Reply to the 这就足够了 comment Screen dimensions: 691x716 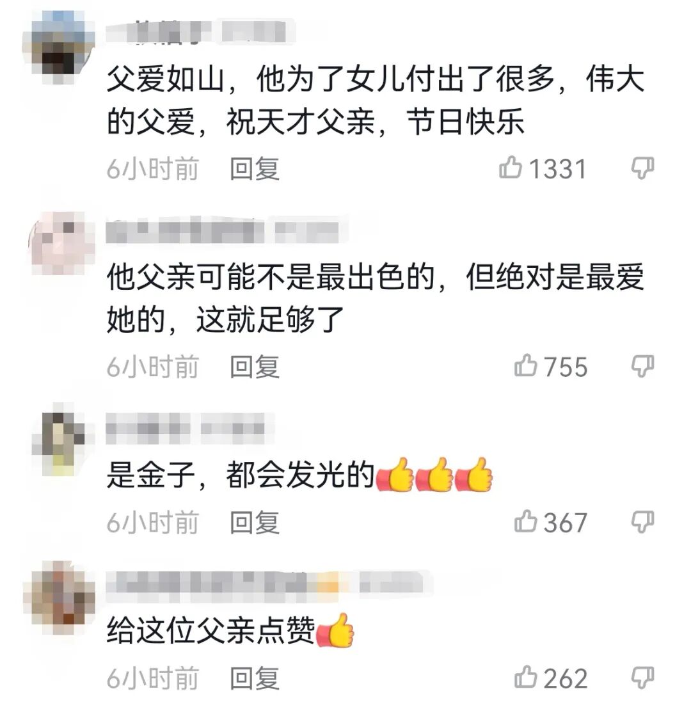(x=255, y=367)
